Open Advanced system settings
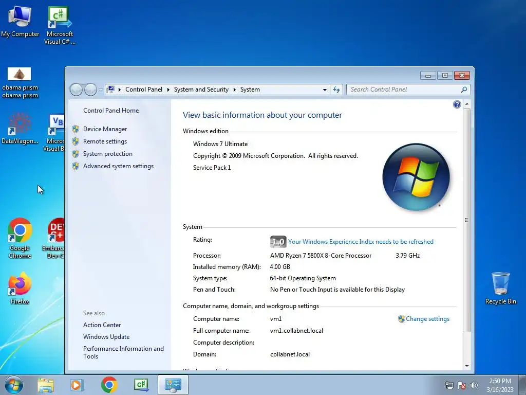This screenshot has height=395, width=526. point(118,166)
